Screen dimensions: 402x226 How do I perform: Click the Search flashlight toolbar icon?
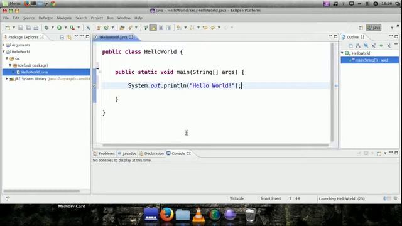pos(130,28)
